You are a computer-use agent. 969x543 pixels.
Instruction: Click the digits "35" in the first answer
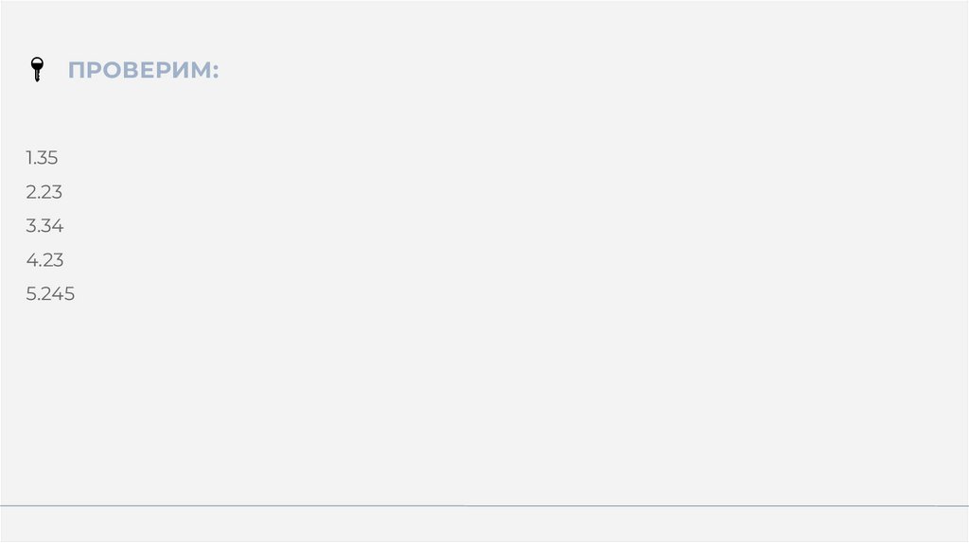pos(48,158)
